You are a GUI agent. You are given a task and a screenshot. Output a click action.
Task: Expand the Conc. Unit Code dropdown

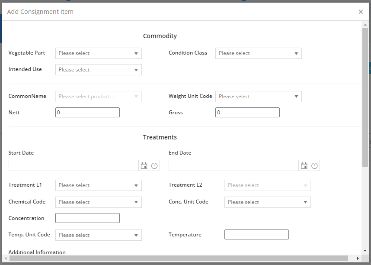pos(268,202)
